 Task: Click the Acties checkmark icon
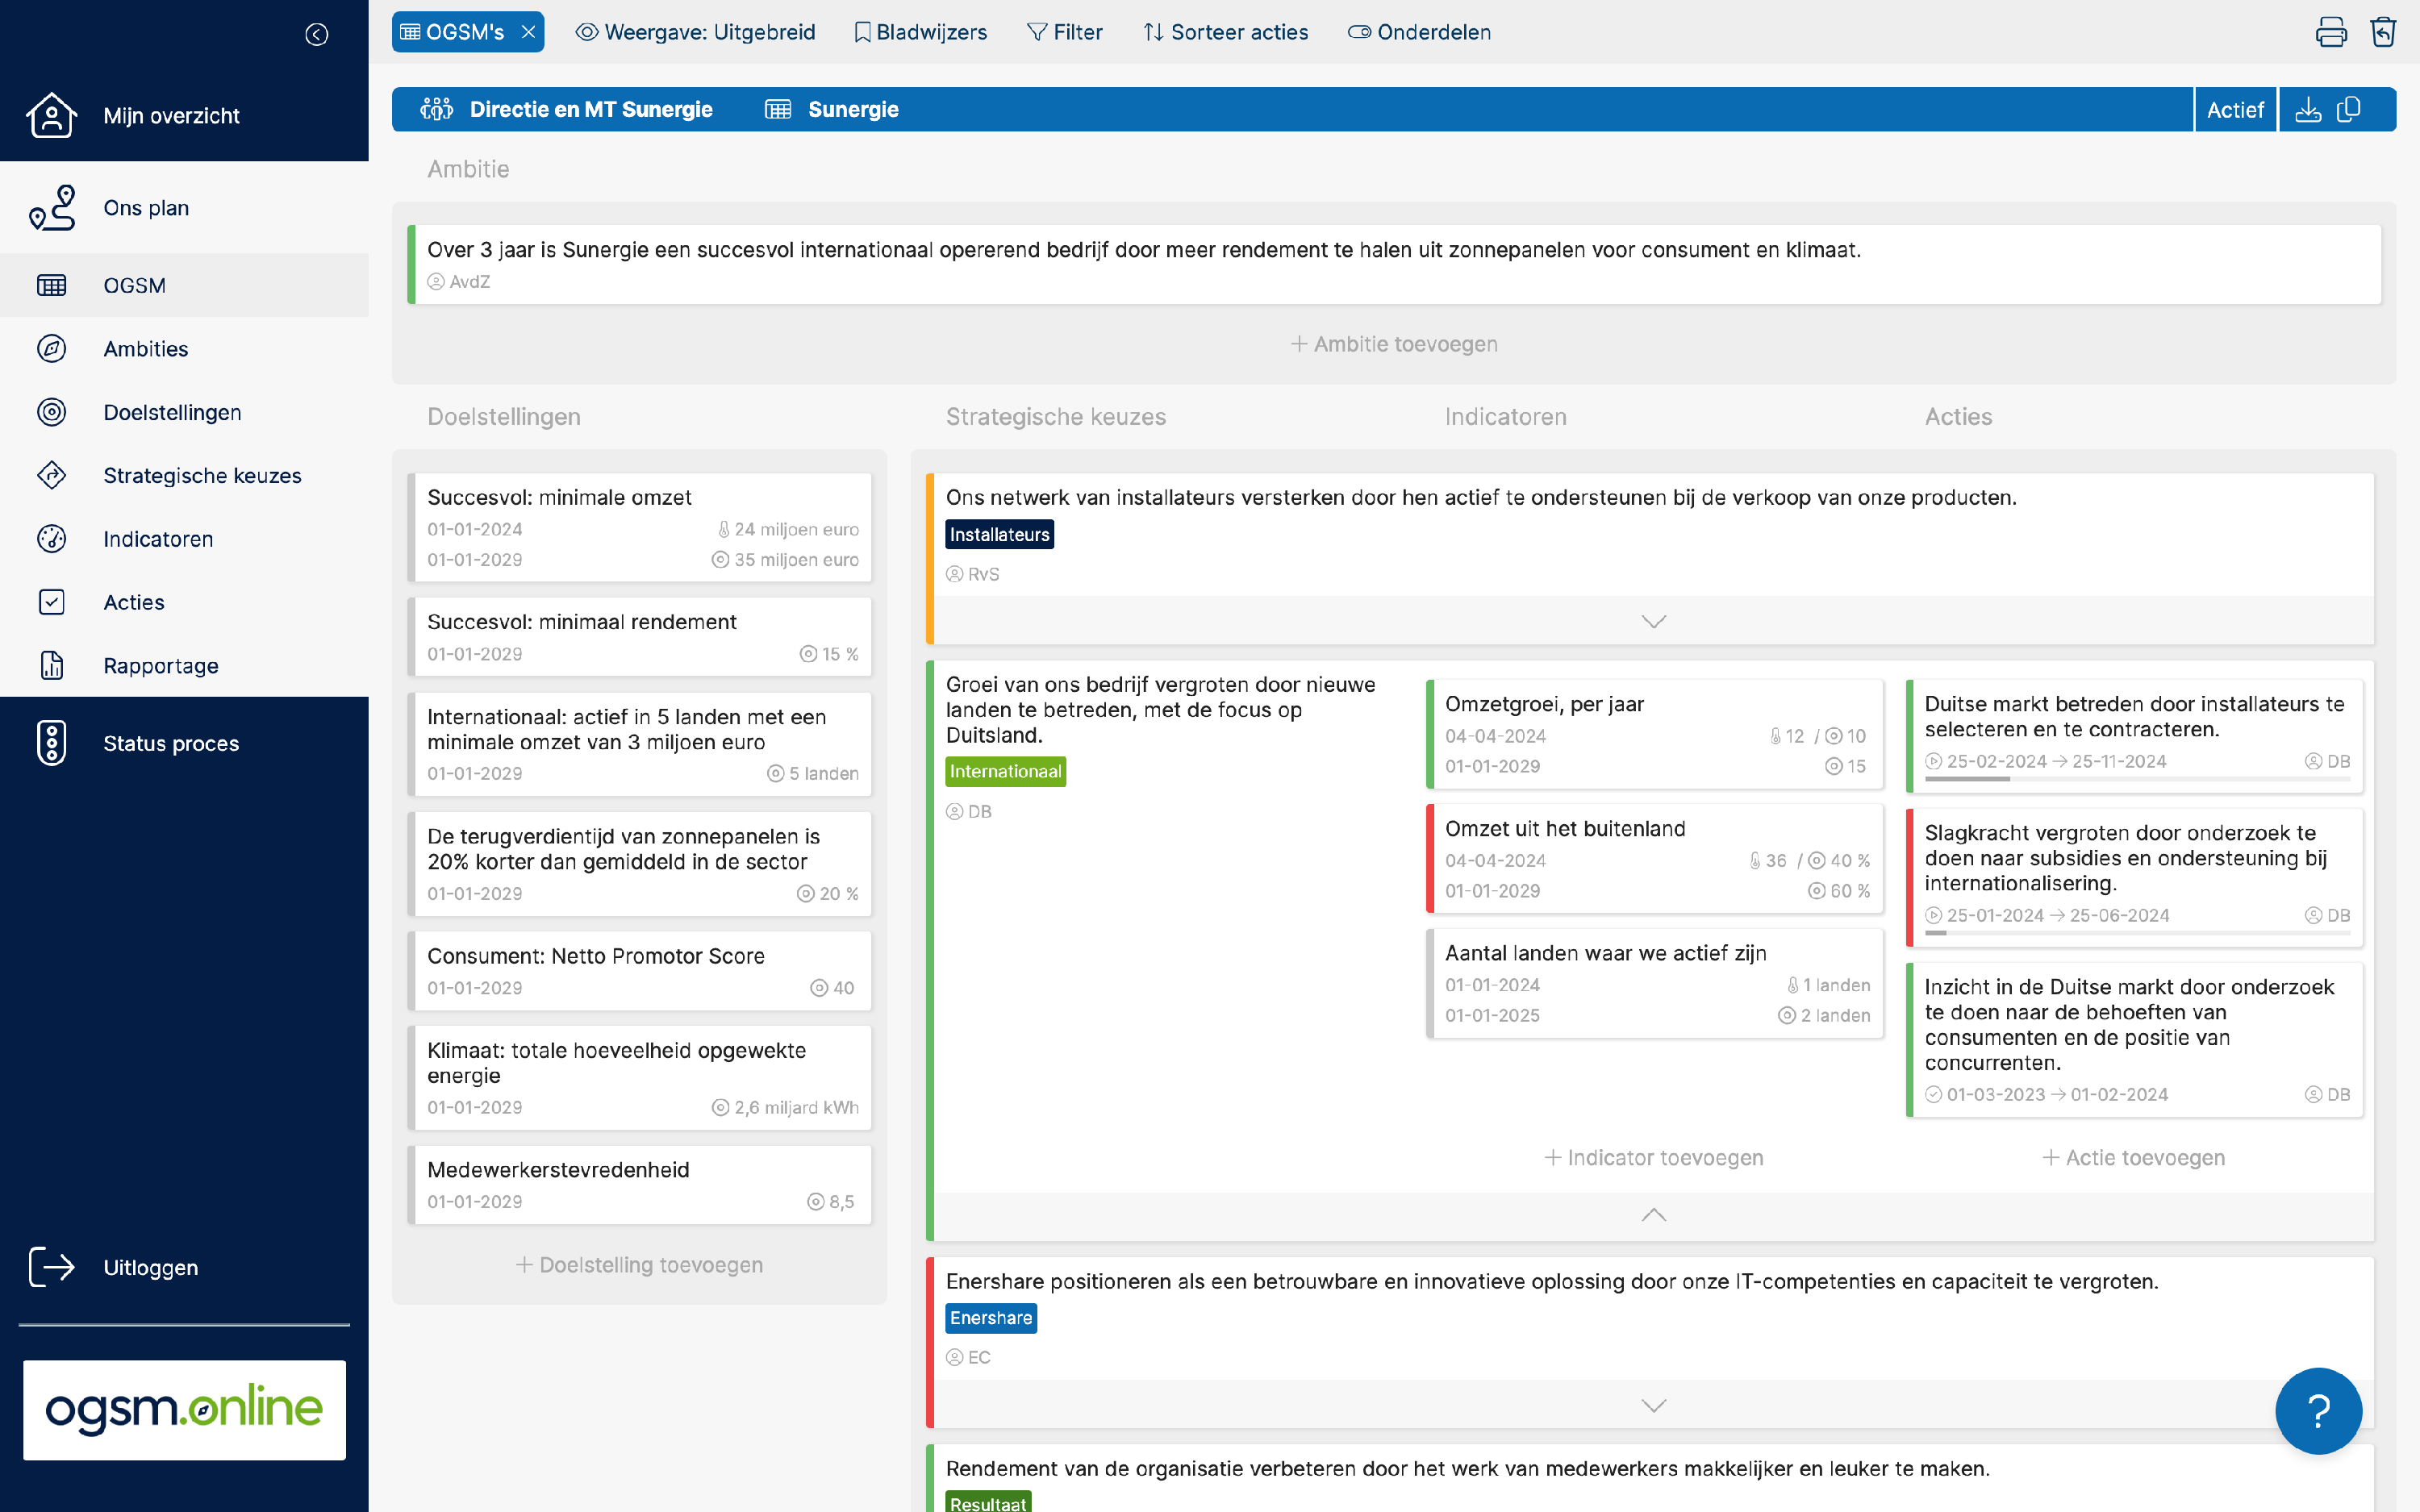51,602
